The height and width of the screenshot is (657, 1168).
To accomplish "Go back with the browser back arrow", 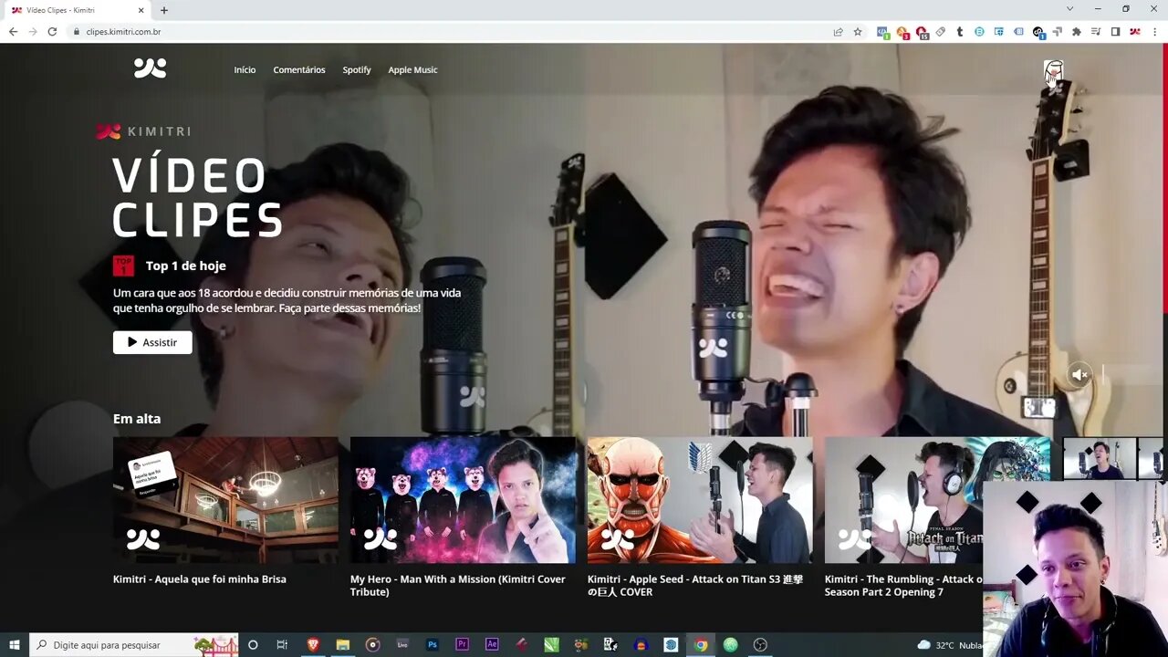I will pyautogui.click(x=13, y=31).
